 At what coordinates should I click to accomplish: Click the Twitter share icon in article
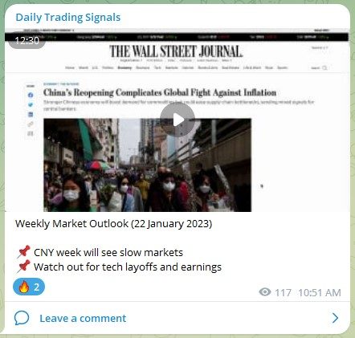pos(31,104)
